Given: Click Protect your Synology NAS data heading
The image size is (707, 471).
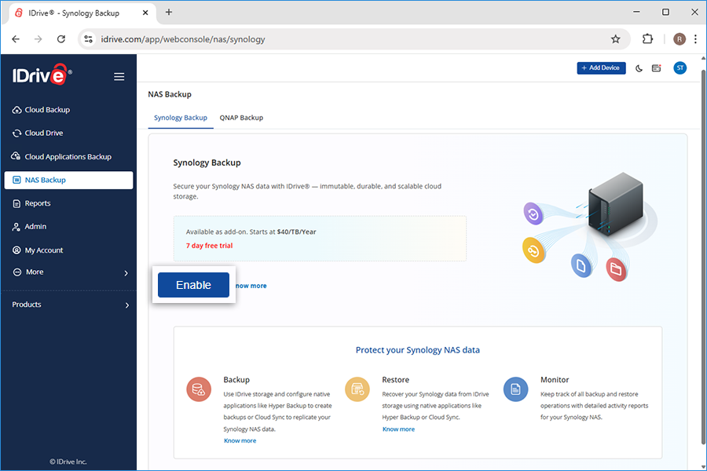Looking at the screenshot, I should click(418, 350).
